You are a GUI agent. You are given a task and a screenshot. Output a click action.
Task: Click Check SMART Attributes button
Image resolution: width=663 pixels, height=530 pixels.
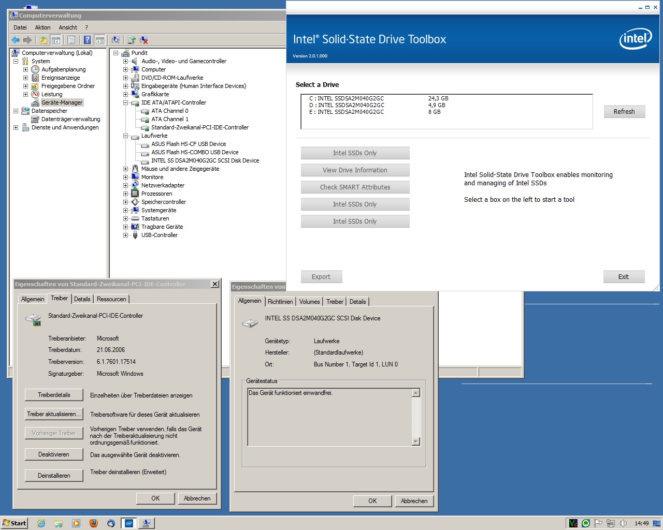355,187
